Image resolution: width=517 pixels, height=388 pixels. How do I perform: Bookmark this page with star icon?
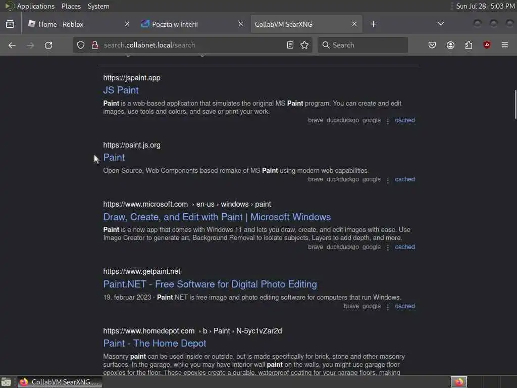(304, 45)
